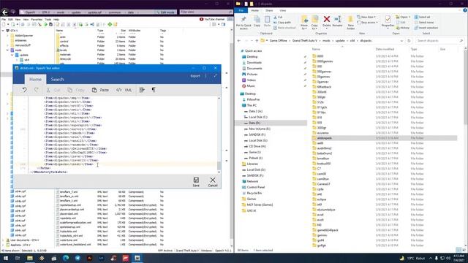Open the View tab in Explorer
The image size is (468, 263).
[x=283, y=10]
